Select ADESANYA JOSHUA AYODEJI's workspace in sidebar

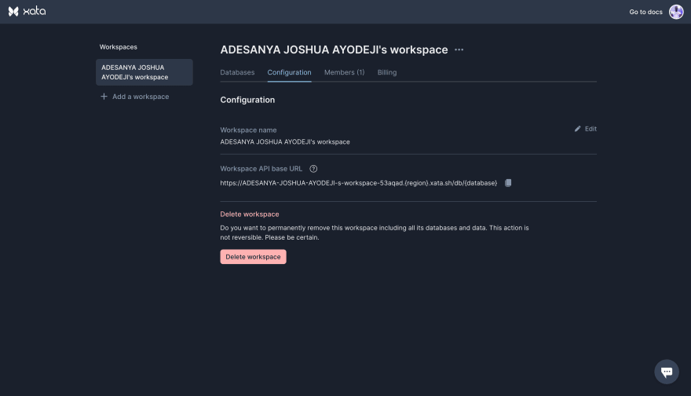144,72
